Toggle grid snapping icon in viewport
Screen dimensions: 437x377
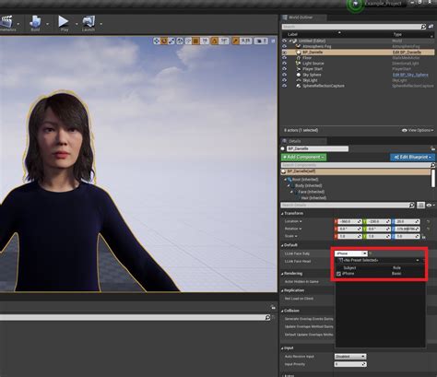pos(195,41)
